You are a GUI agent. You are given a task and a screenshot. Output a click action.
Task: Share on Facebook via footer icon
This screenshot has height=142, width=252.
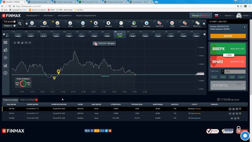tap(92, 131)
